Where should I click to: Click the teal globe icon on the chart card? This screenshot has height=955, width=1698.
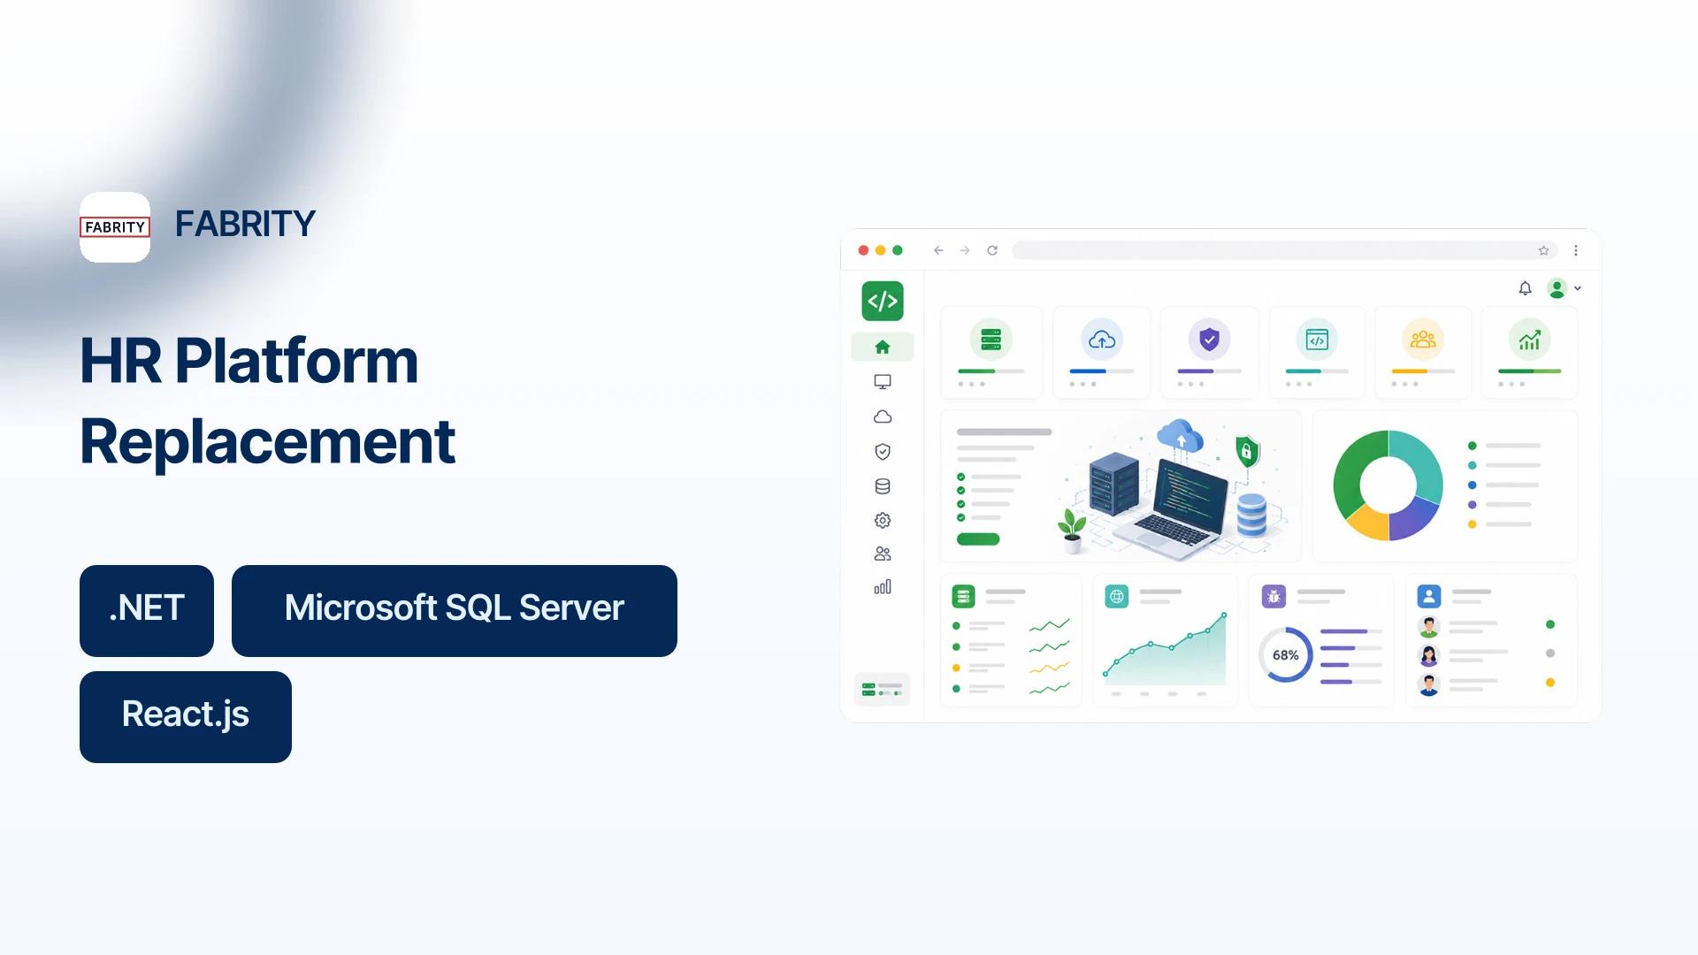tap(1117, 597)
